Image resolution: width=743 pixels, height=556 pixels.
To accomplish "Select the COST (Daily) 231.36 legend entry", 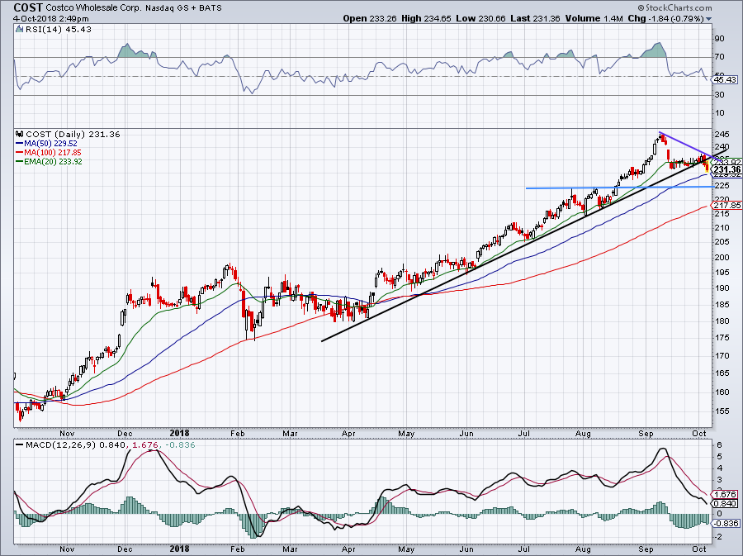I will point(73,134).
